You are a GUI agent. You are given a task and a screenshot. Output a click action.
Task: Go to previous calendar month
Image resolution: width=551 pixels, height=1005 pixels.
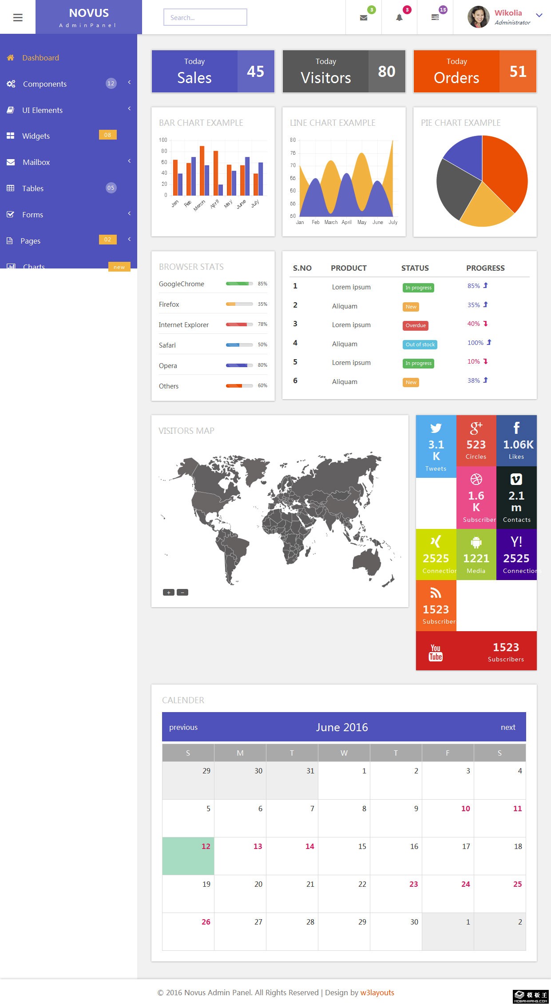(x=183, y=727)
